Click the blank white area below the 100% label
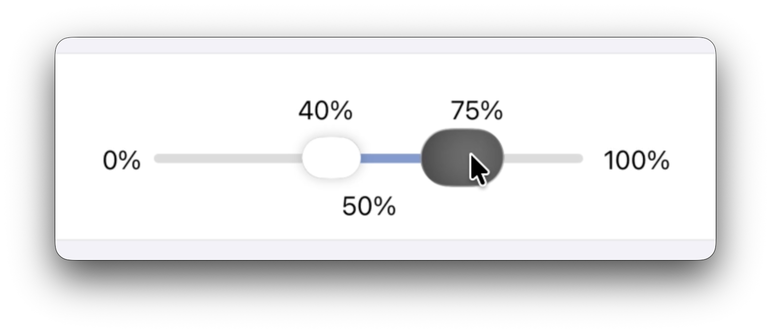The width and height of the screenshot is (771, 333). (x=636, y=207)
